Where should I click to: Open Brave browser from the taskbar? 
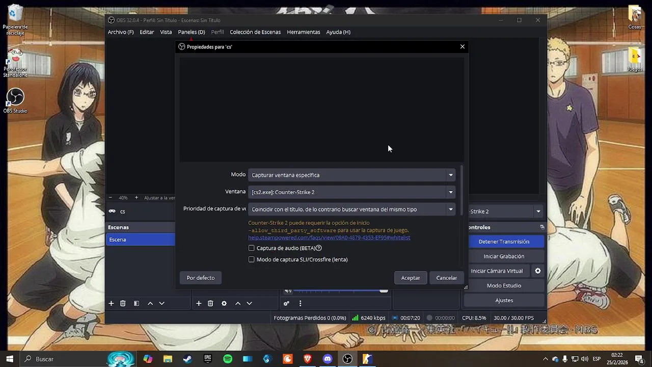308,359
